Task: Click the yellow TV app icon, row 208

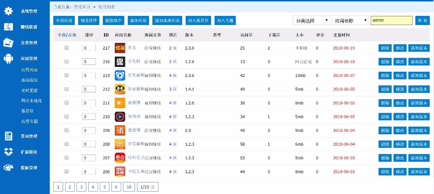Action: pyautogui.click(x=120, y=144)
